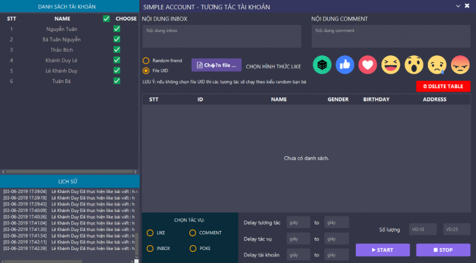Choose the LIKE task radio button
The height and width of the screenshot is (263, 476).
click(x=150, y=233)
